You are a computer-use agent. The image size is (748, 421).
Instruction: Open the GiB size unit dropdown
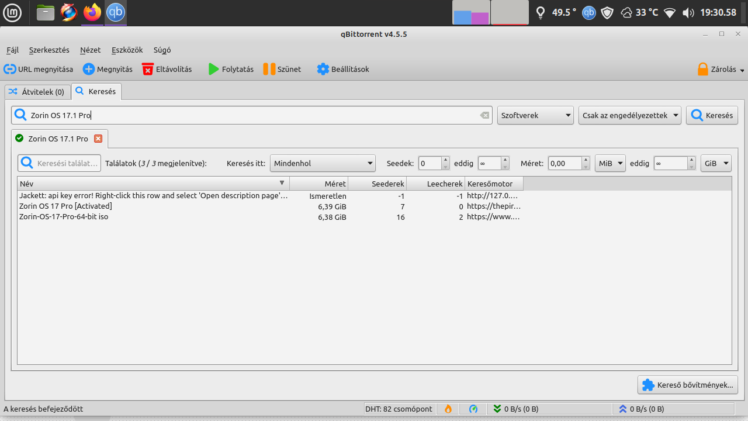pyautogui.click(x=716, y=163)
